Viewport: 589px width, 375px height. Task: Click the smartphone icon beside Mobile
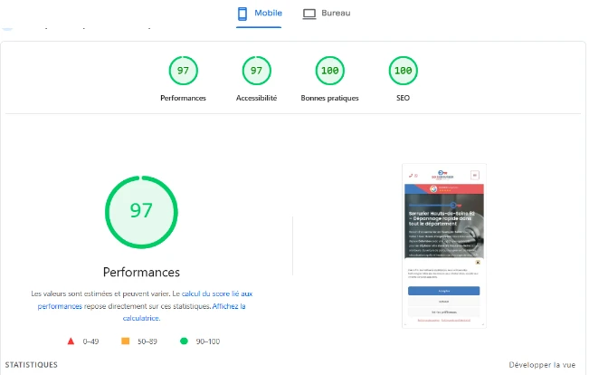click(242, 14)
